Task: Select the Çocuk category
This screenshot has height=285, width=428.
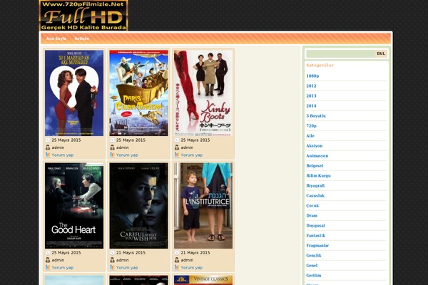Action: 312,206
